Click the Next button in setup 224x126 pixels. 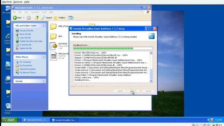pos(133,91)
